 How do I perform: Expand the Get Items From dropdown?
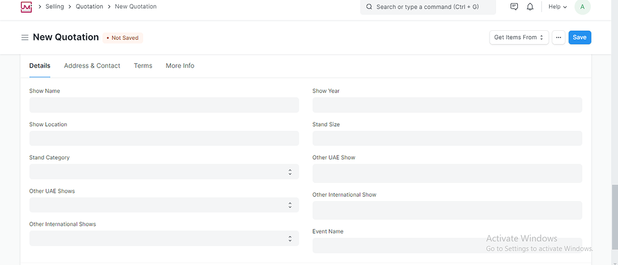coord(519,37)
